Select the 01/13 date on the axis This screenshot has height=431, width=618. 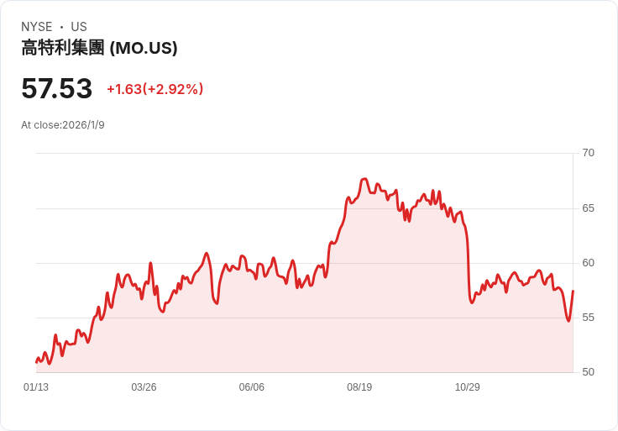(36, 387)
